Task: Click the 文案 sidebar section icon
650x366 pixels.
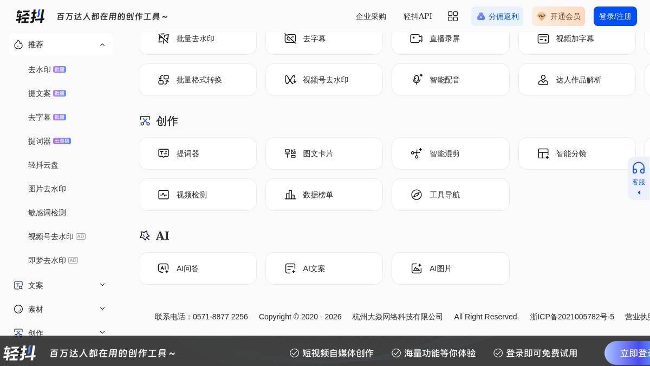Action: coord(18,285)
